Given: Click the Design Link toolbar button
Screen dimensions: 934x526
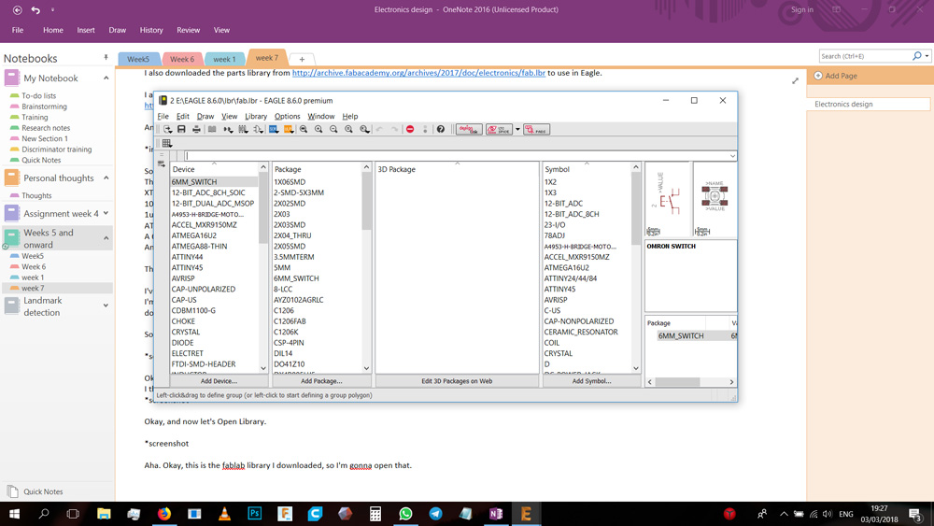Looking at the screenshot, I should click(x=469, y=129).
